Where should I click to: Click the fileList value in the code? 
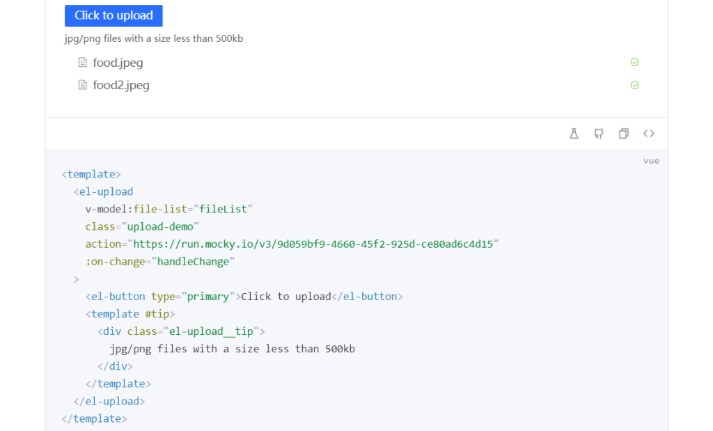(x=223, y=209)
